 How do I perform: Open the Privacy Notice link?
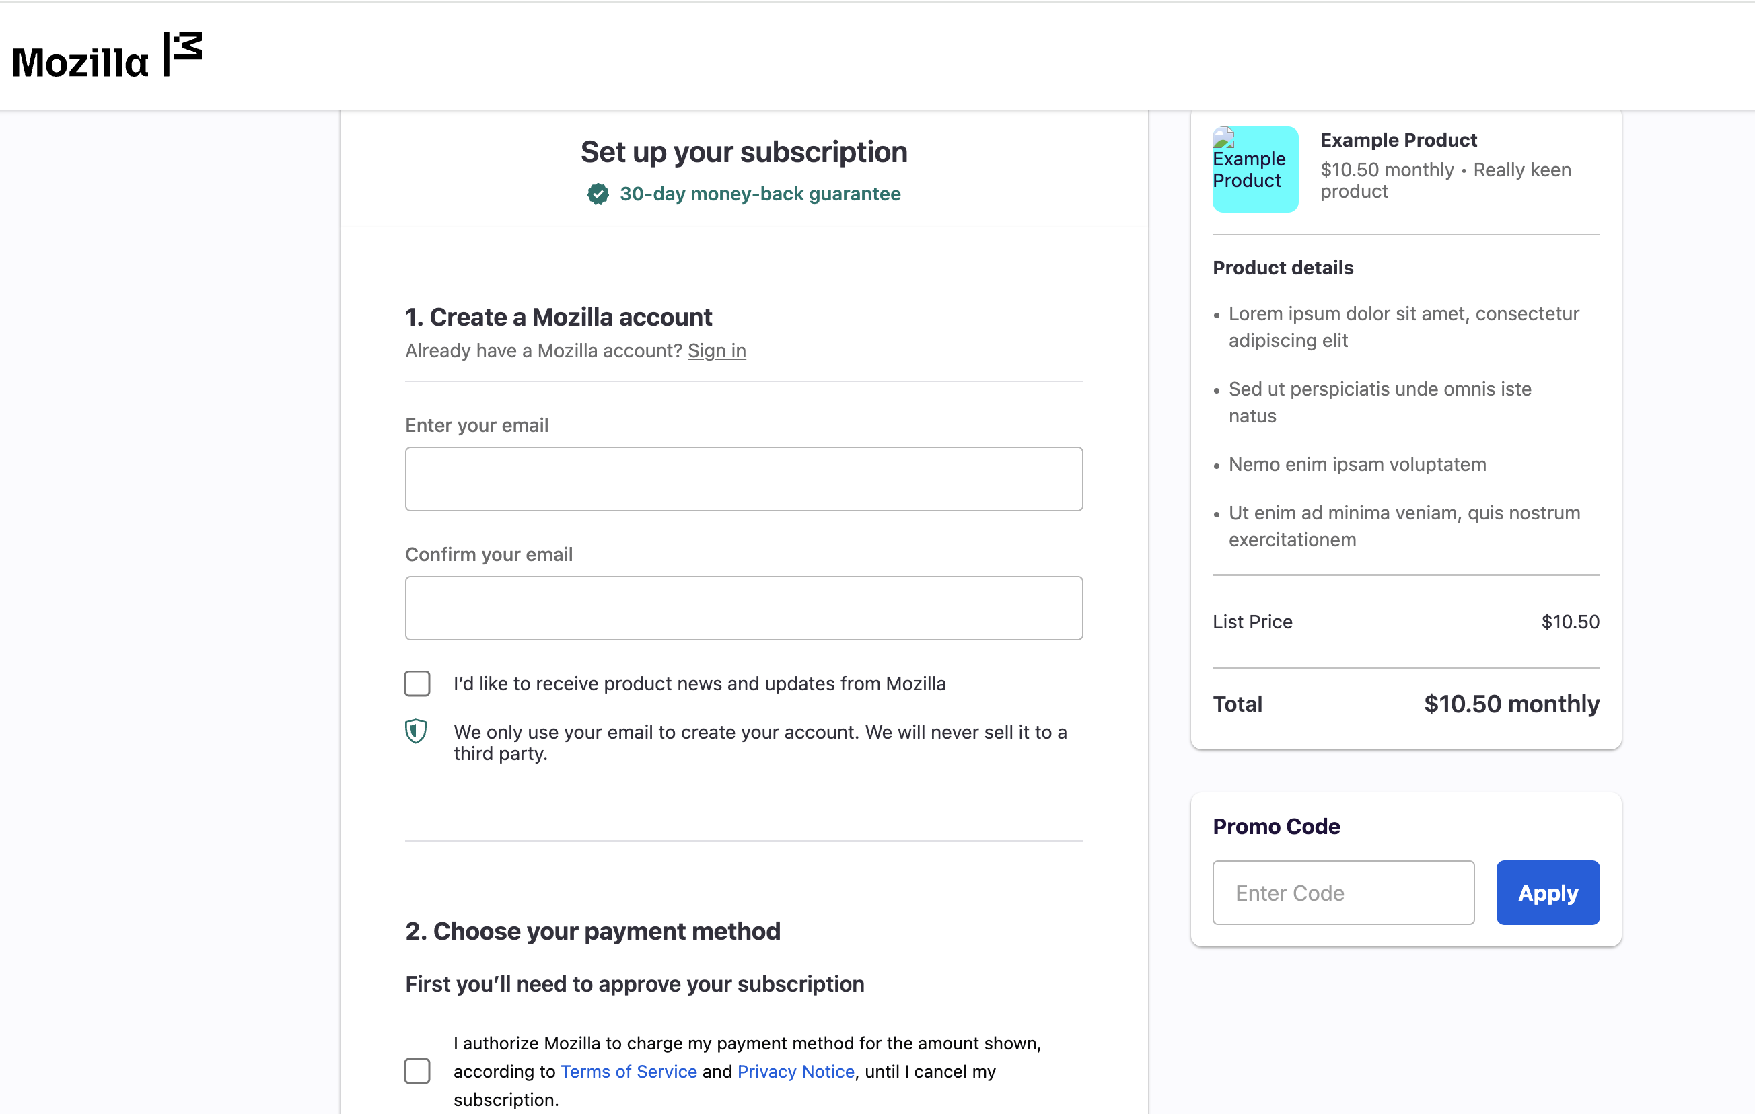(795, 1071)
